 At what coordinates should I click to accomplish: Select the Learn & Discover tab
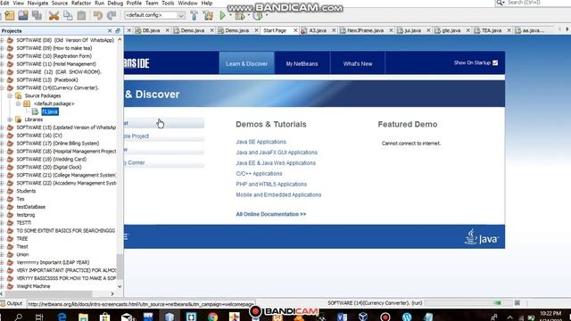[x=246, y=63]
